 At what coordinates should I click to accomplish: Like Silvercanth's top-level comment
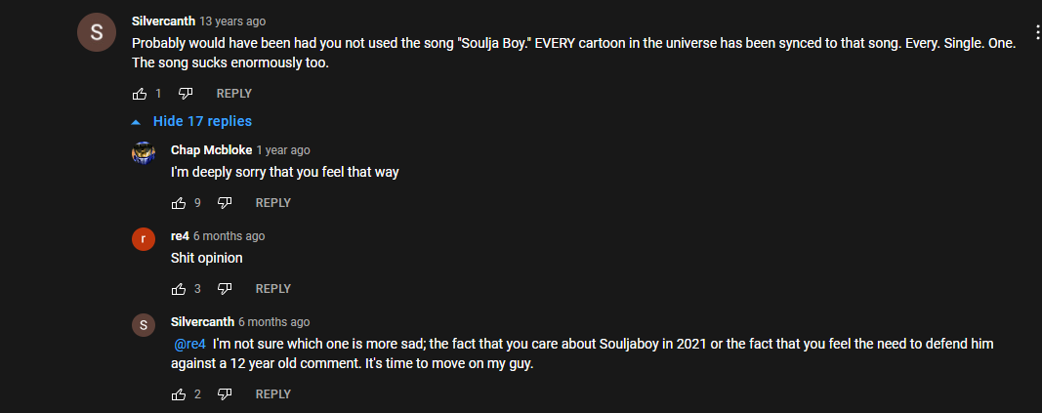click(x=140, y=94)
